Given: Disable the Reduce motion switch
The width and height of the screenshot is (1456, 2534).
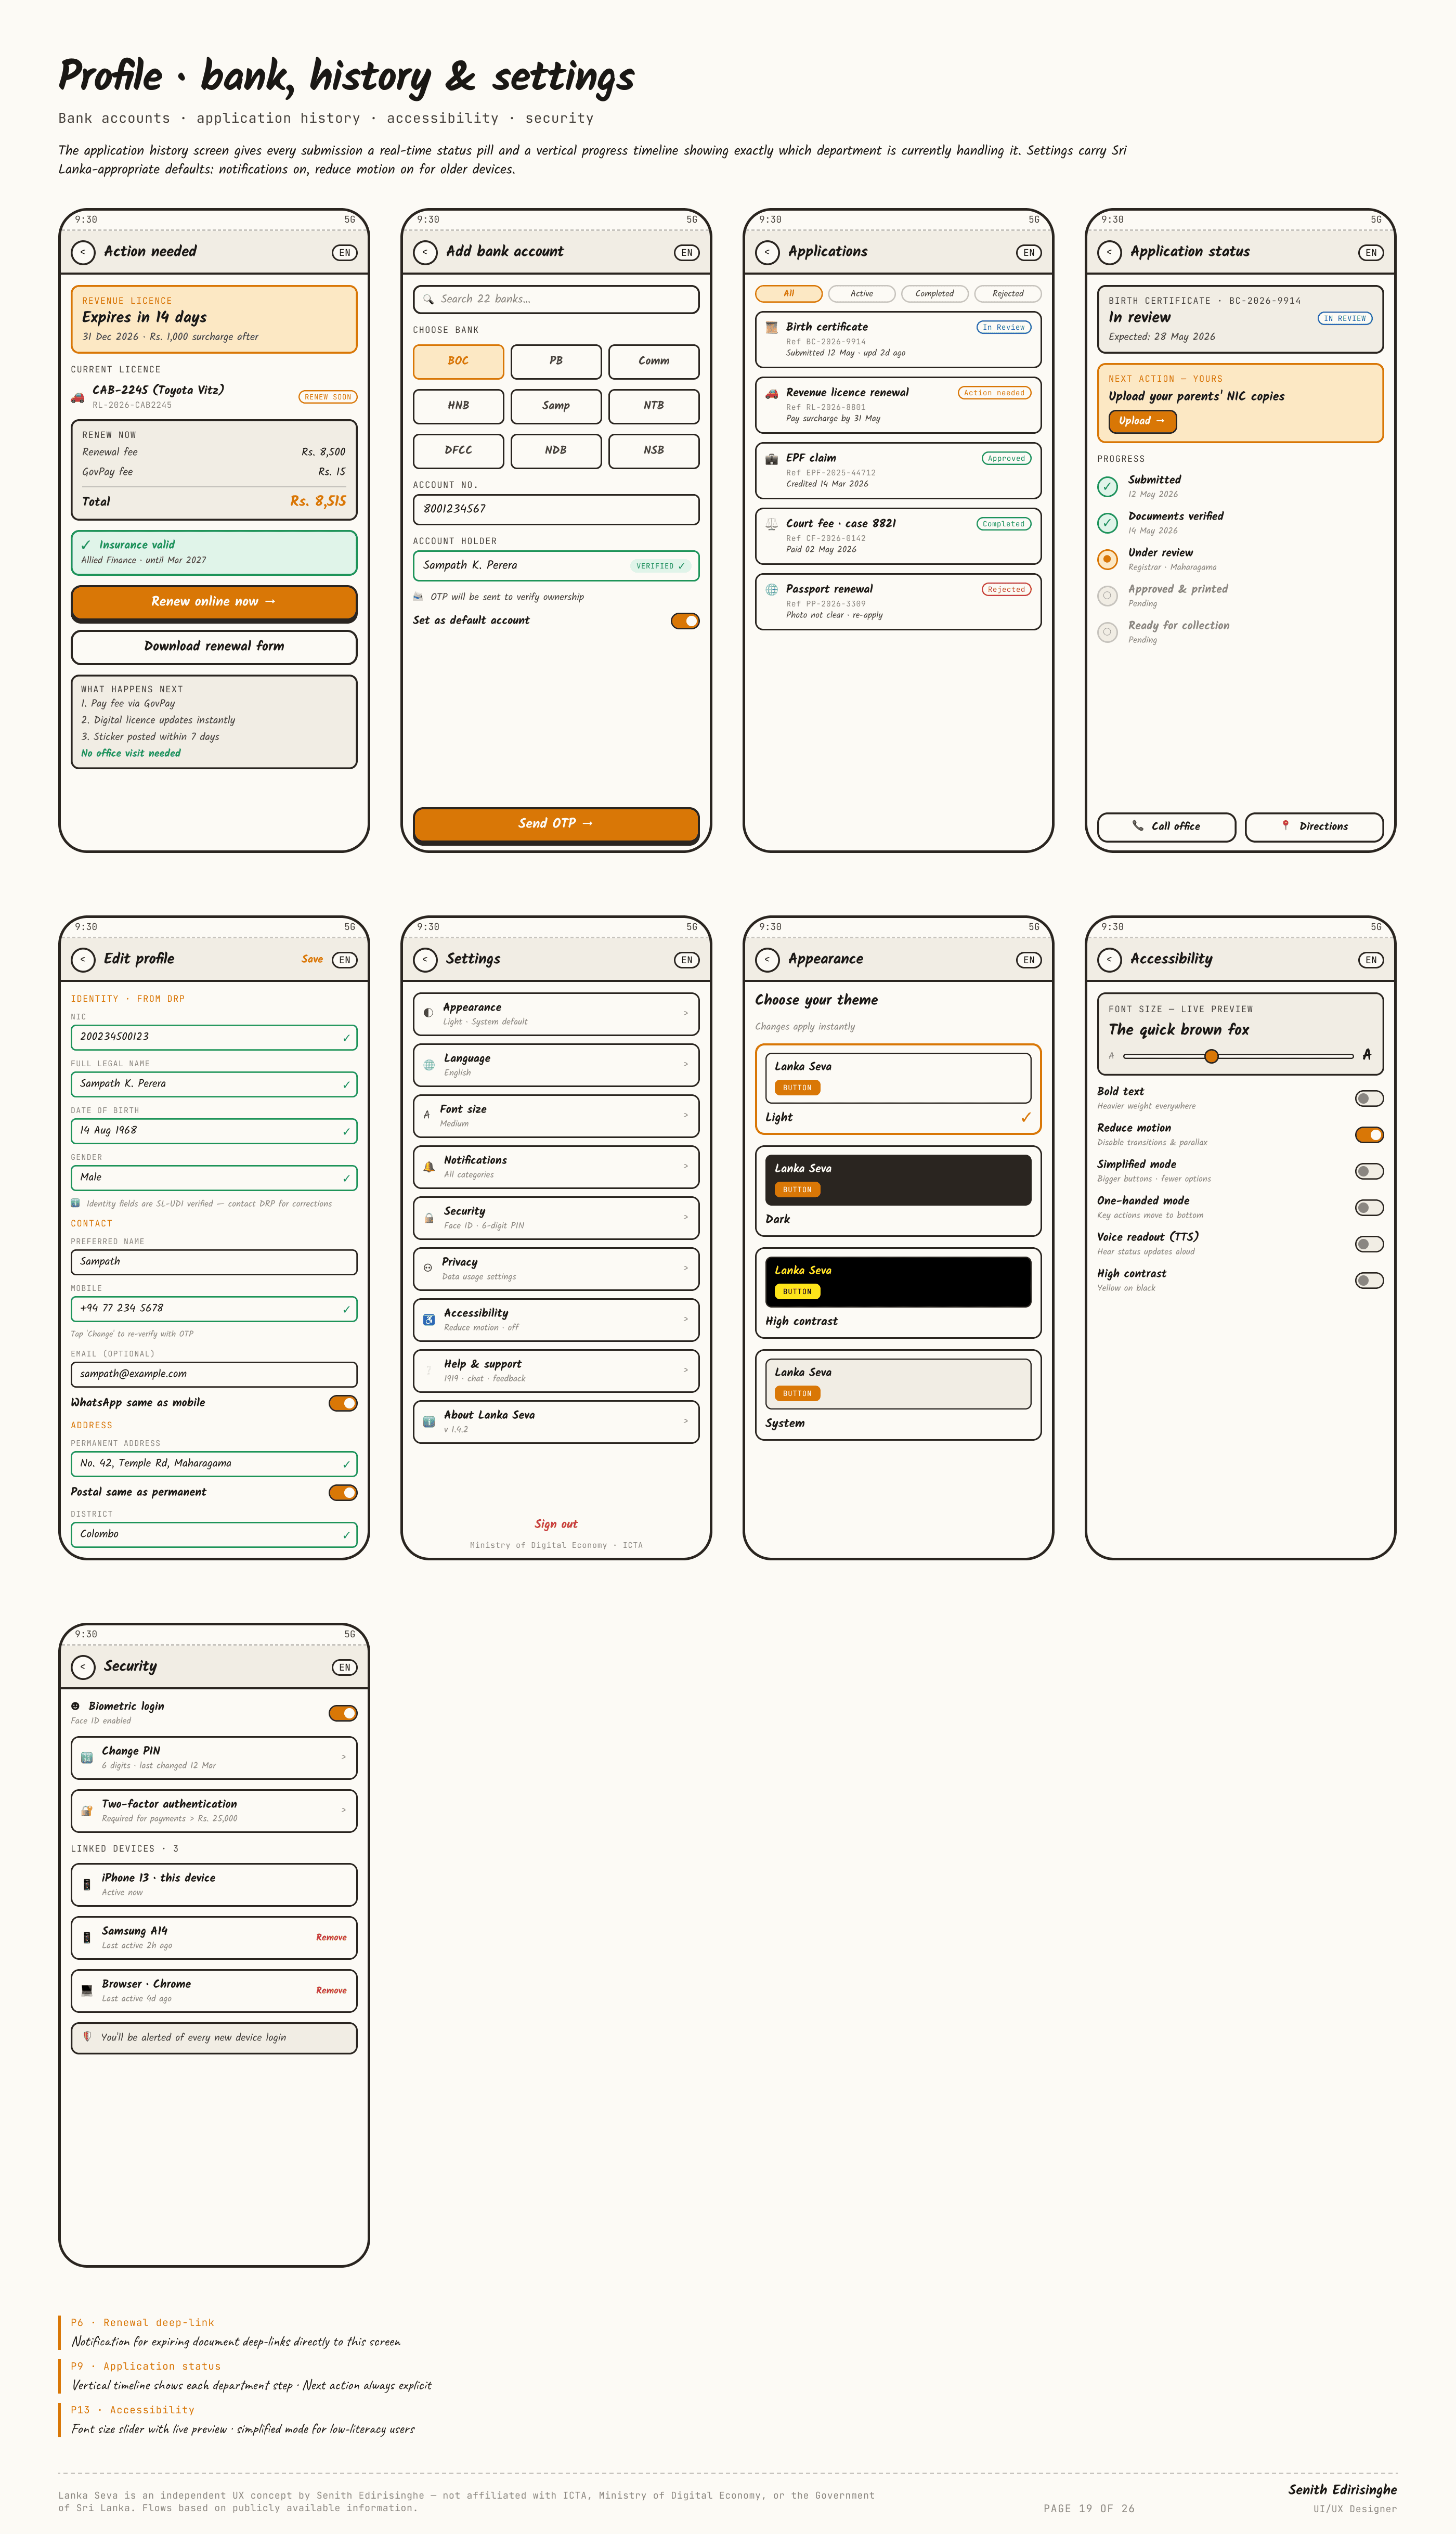Looking at the screenshot, I should pyautogui.click(x=1369, y=1135).
